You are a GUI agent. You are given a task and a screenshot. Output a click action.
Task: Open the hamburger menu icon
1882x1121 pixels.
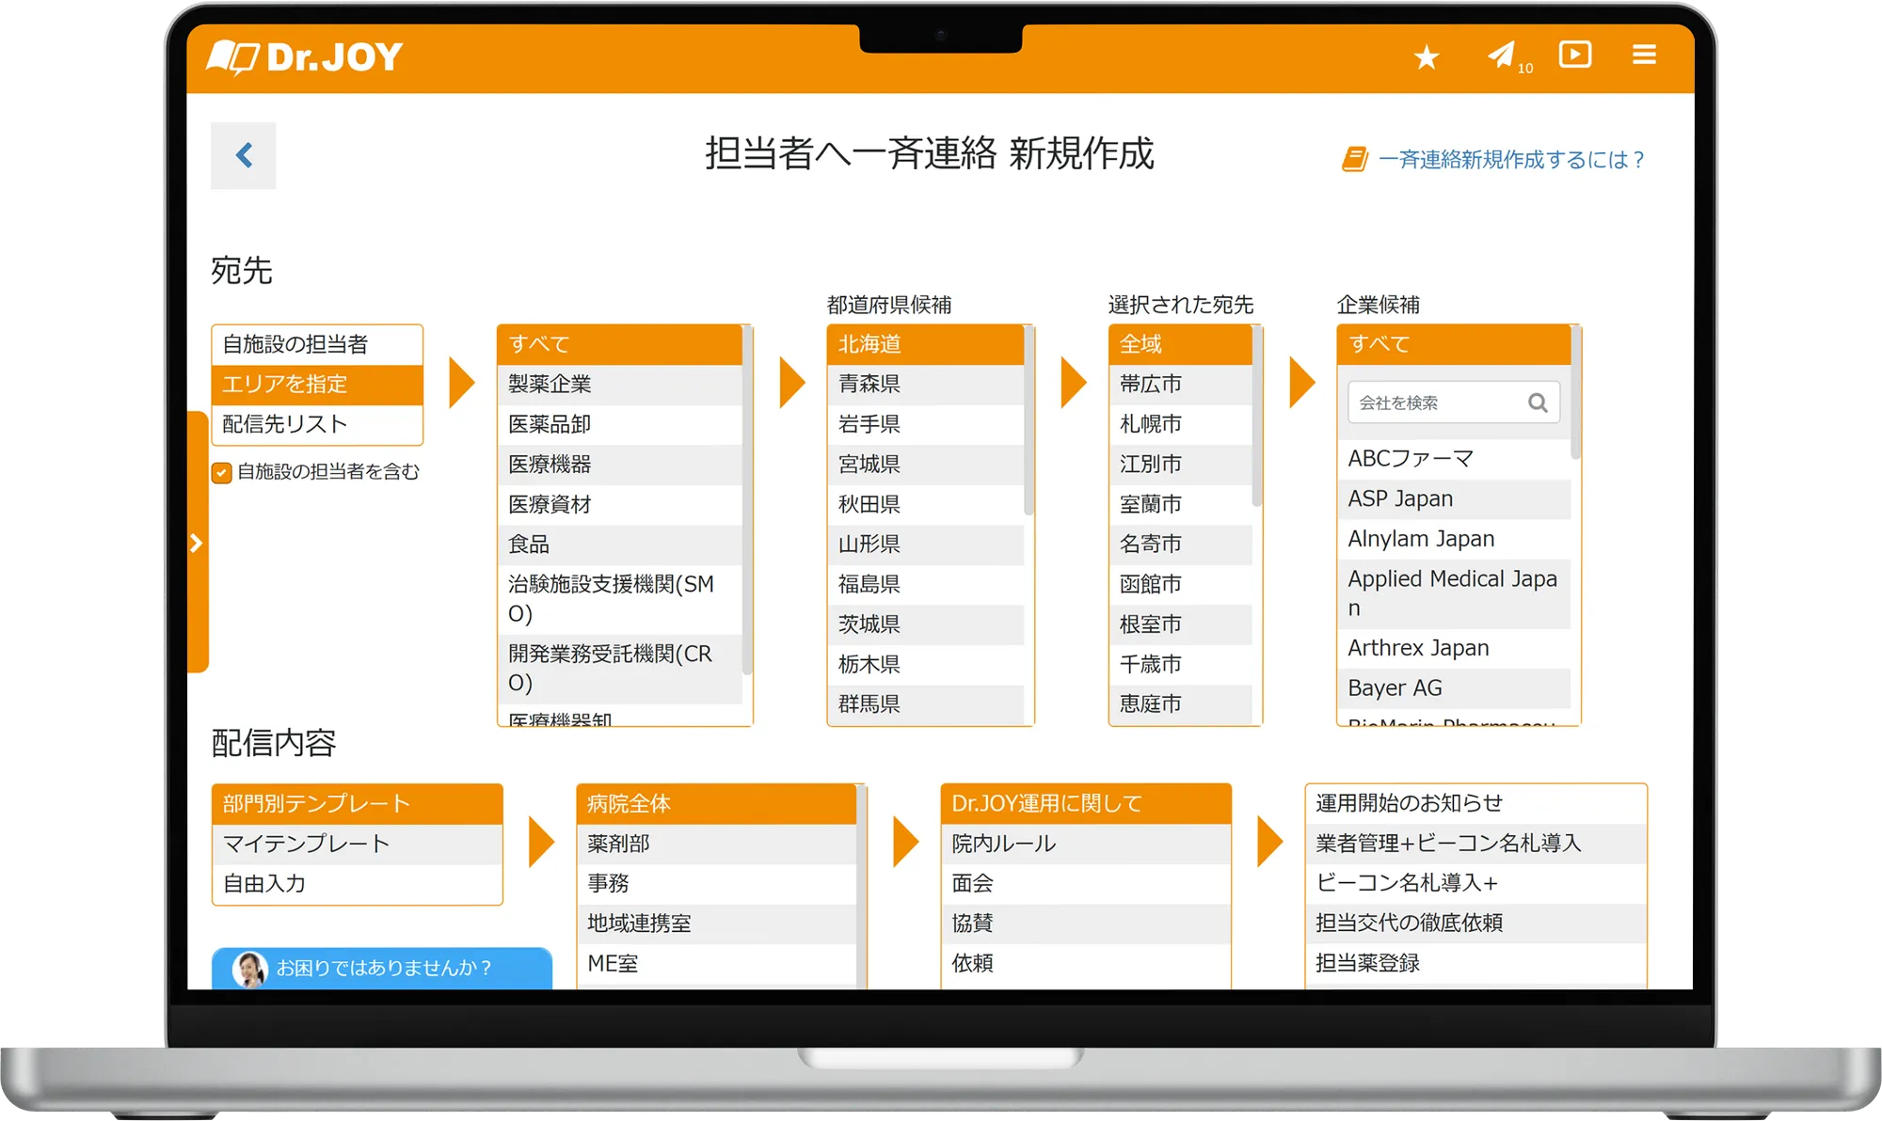tap(1644, 55)
